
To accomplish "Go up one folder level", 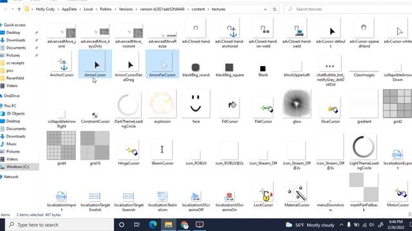I will coord(19,10).
